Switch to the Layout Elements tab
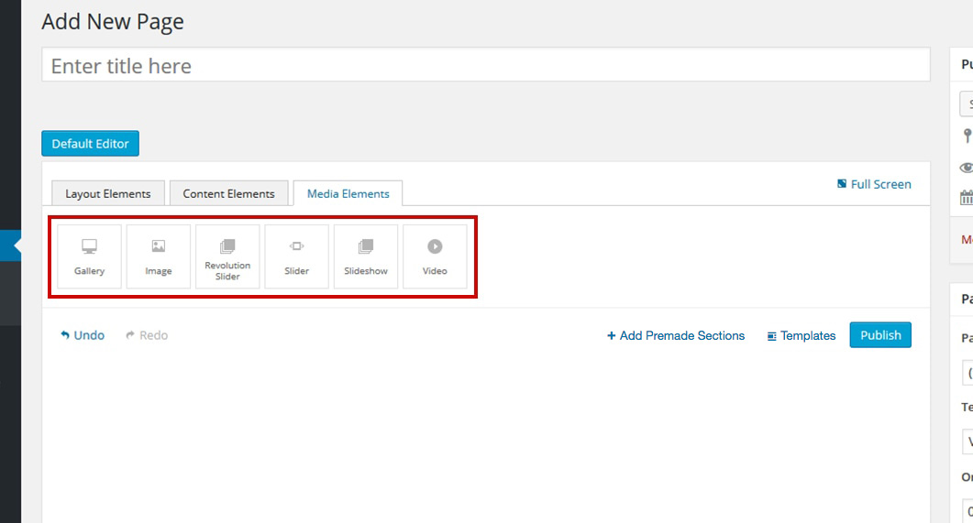The image size is (973, 523). click(x=107, y=194)
